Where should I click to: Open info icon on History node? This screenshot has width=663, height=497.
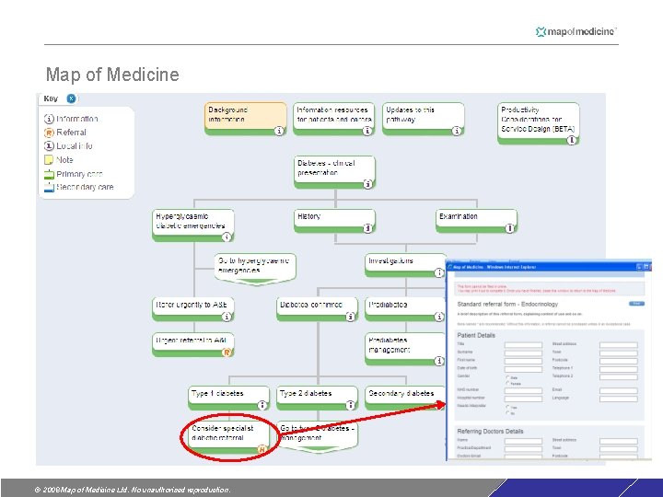click(x=367, y=228)
